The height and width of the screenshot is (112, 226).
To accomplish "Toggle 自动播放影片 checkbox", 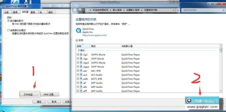I will [x=8, y=21].
